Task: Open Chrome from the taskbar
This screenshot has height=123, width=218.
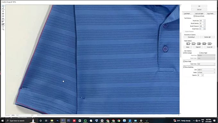Action: (x=119, y=121)
